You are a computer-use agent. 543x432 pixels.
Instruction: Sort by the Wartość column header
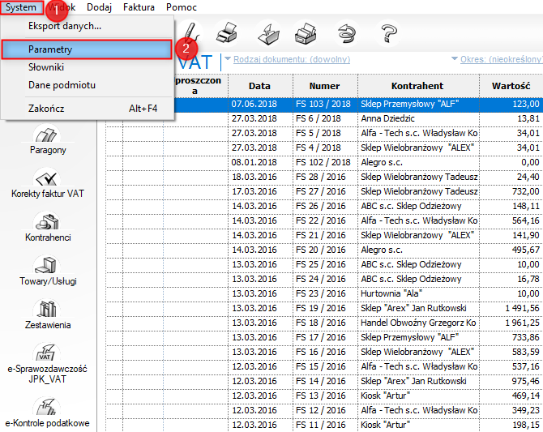[511, 86]
